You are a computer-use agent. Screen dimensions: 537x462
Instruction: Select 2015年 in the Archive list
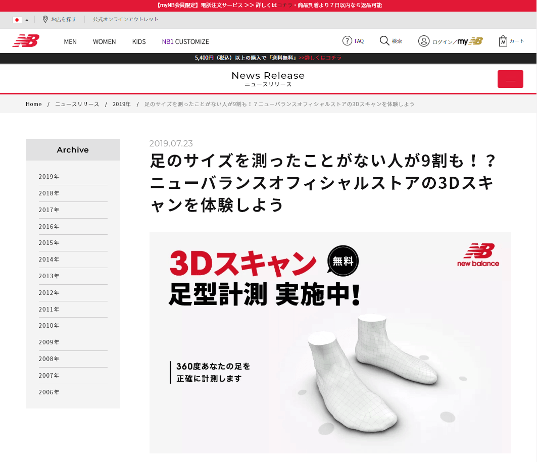click(49, 243)
